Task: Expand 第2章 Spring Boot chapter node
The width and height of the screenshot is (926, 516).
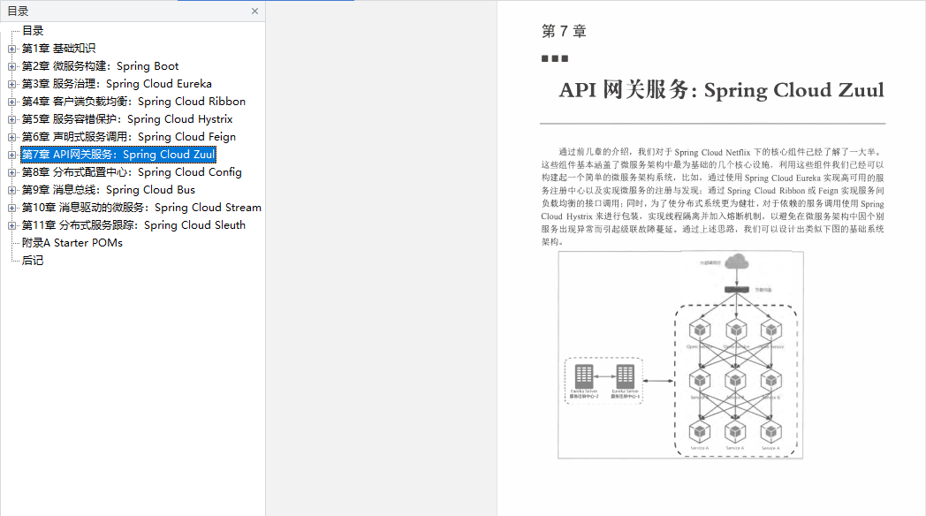Action: coord(11,67)
